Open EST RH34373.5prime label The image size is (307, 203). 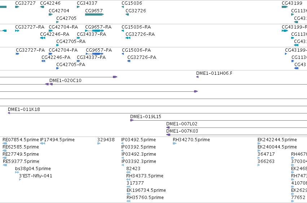145,176
